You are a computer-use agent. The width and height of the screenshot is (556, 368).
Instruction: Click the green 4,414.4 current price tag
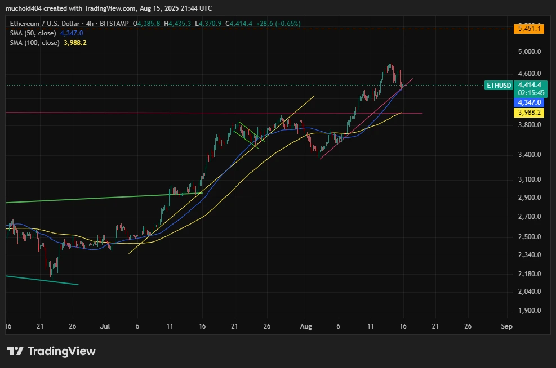click(530, 84)
